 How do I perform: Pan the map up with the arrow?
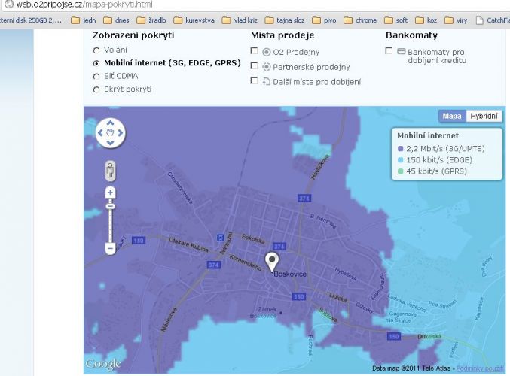tap(110, 123)
